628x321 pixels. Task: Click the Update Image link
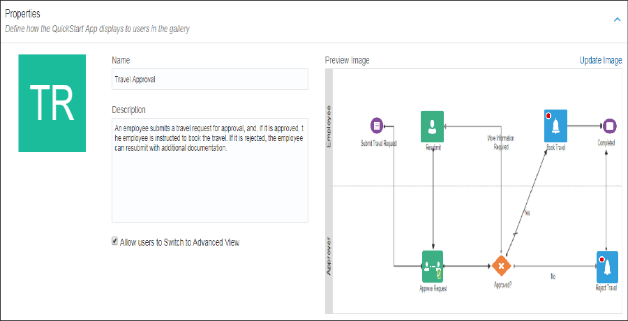[x=600, y=60]
